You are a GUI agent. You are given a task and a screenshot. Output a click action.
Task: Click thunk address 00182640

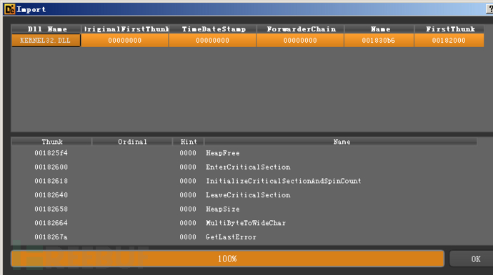click(51, 195)
